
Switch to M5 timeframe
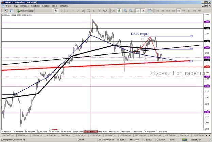[163, 11]
